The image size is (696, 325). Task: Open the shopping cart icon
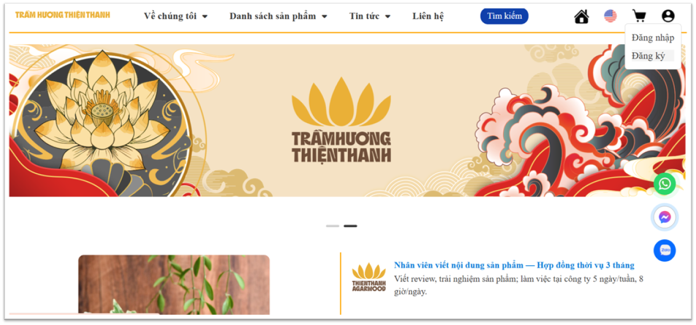click(639, 16)
